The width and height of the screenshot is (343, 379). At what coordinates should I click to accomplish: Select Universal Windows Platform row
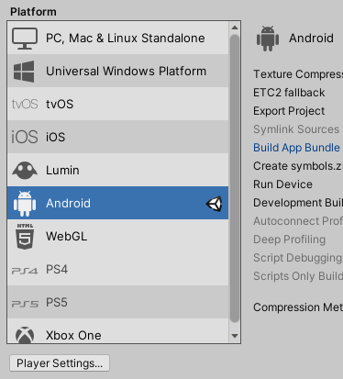coord(117,71)
